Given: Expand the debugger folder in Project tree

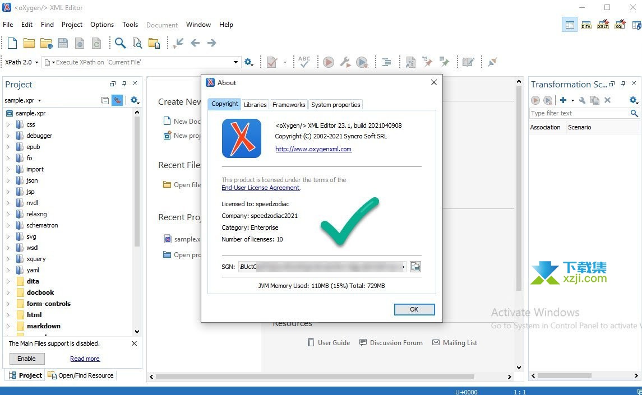Looking at the screenshot, I should (8, 136).
